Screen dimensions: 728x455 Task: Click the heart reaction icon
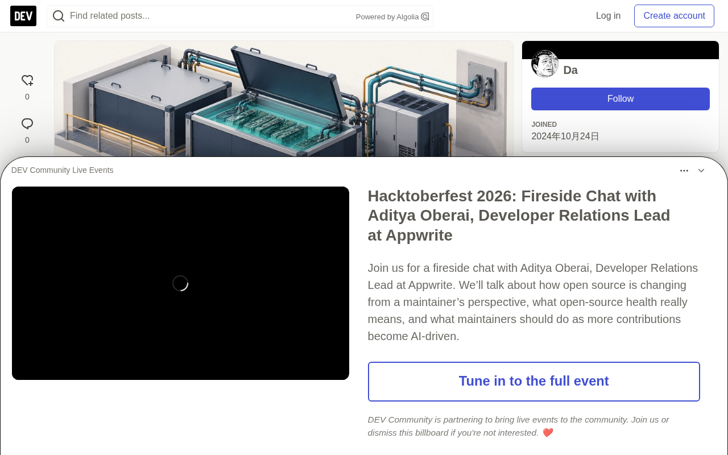pyautogui.click(x=27, y=81)
